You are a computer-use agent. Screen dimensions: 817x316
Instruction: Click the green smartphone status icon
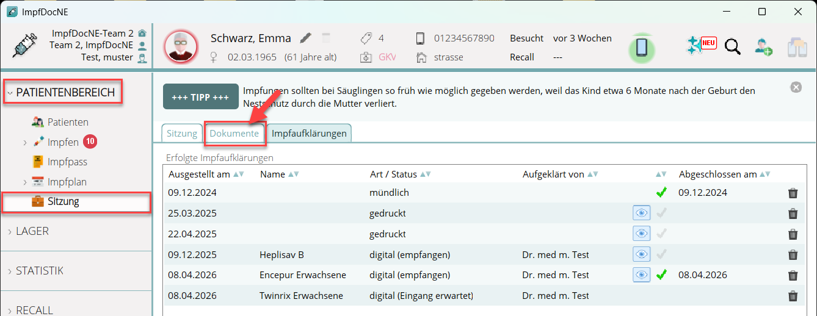tap(641, 48)
